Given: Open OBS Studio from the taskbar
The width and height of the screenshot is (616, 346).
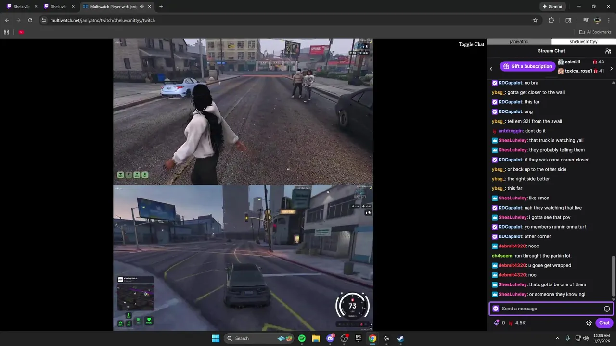Looking at the screenshot, I should pos(344,338).
